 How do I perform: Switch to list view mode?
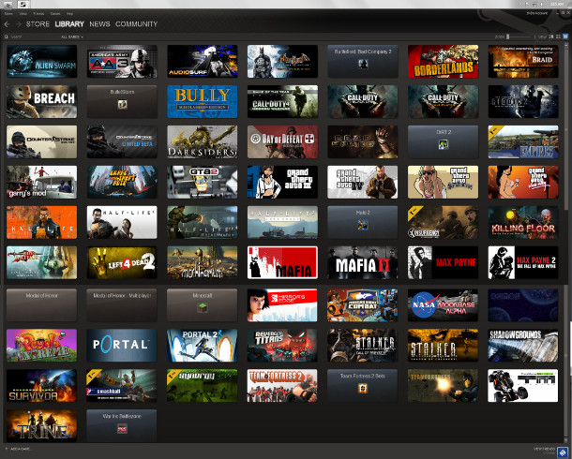[558, 37]
